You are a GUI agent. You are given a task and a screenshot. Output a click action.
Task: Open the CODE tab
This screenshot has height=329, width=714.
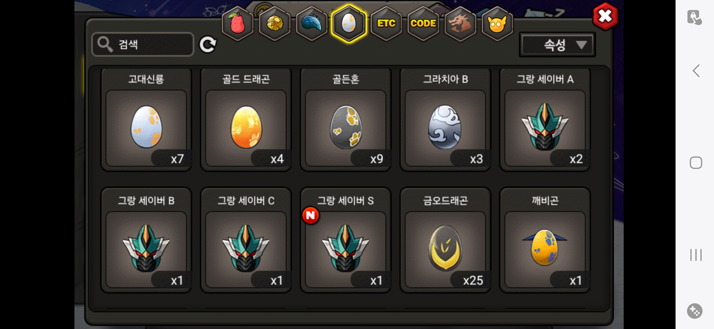(423, 23)
